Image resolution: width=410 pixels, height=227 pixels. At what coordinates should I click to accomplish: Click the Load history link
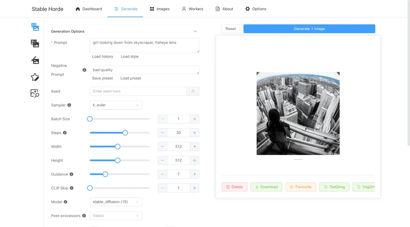click(x=102, y=56)
